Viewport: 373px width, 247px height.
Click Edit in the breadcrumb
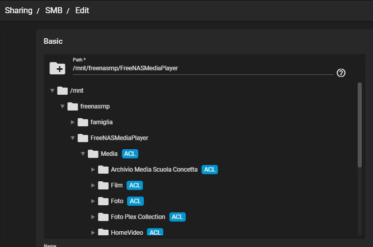coord(82,11)
